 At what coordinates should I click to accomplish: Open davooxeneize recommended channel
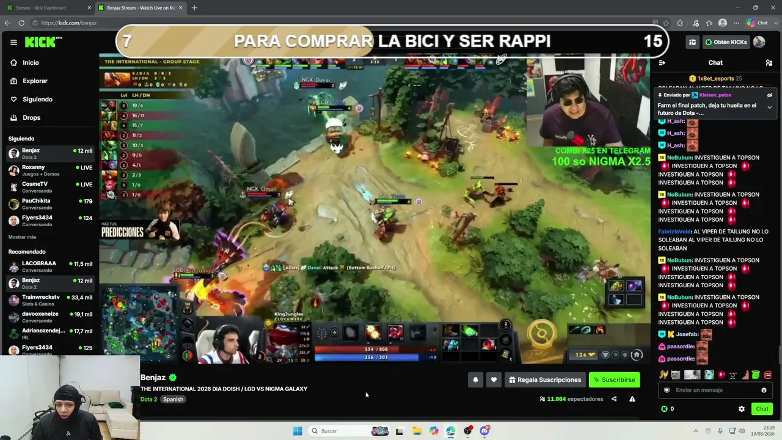(50, 317)
